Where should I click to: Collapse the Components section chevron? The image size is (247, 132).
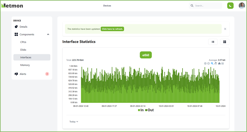(48, 34)
